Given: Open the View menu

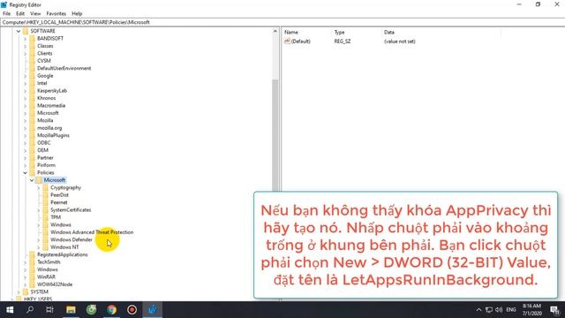Looking at the screenshot, I should (35, 14).
